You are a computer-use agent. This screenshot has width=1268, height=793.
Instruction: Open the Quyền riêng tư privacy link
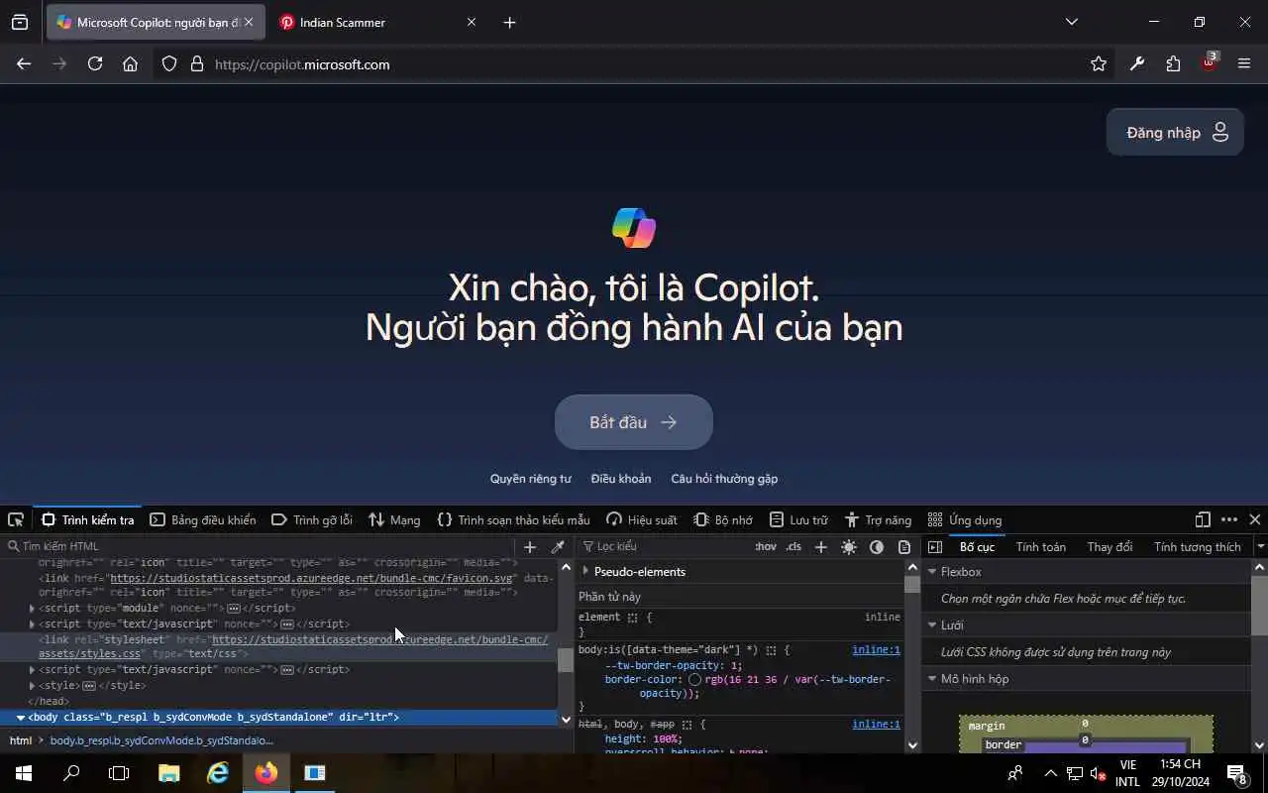pyautogui.click(x=530, y=479)
